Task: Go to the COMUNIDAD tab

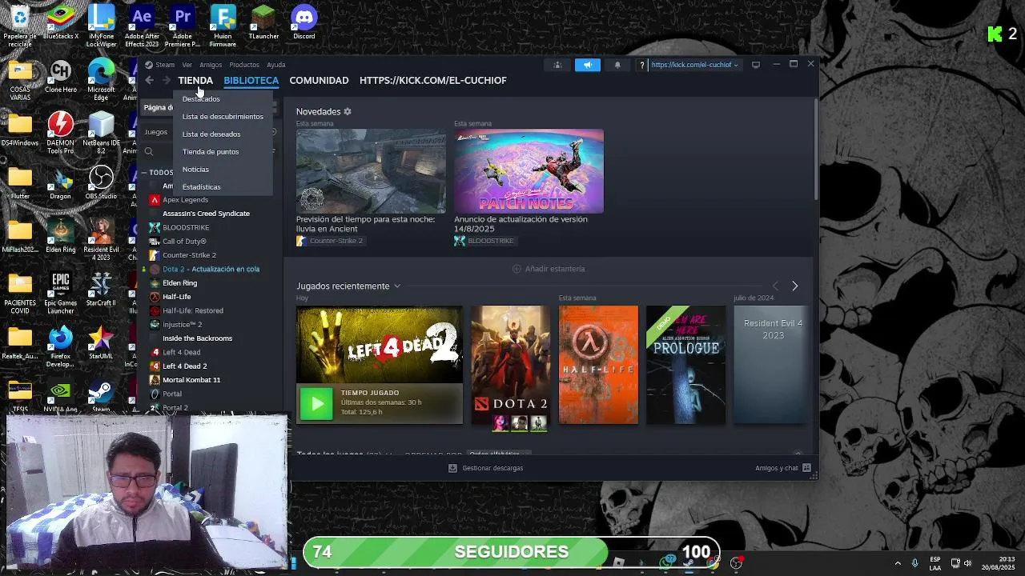Action: [319, 80]
